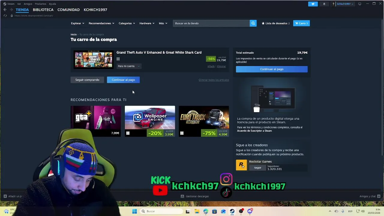Open the KCHKCH1997 profile tab

point(95,10)
